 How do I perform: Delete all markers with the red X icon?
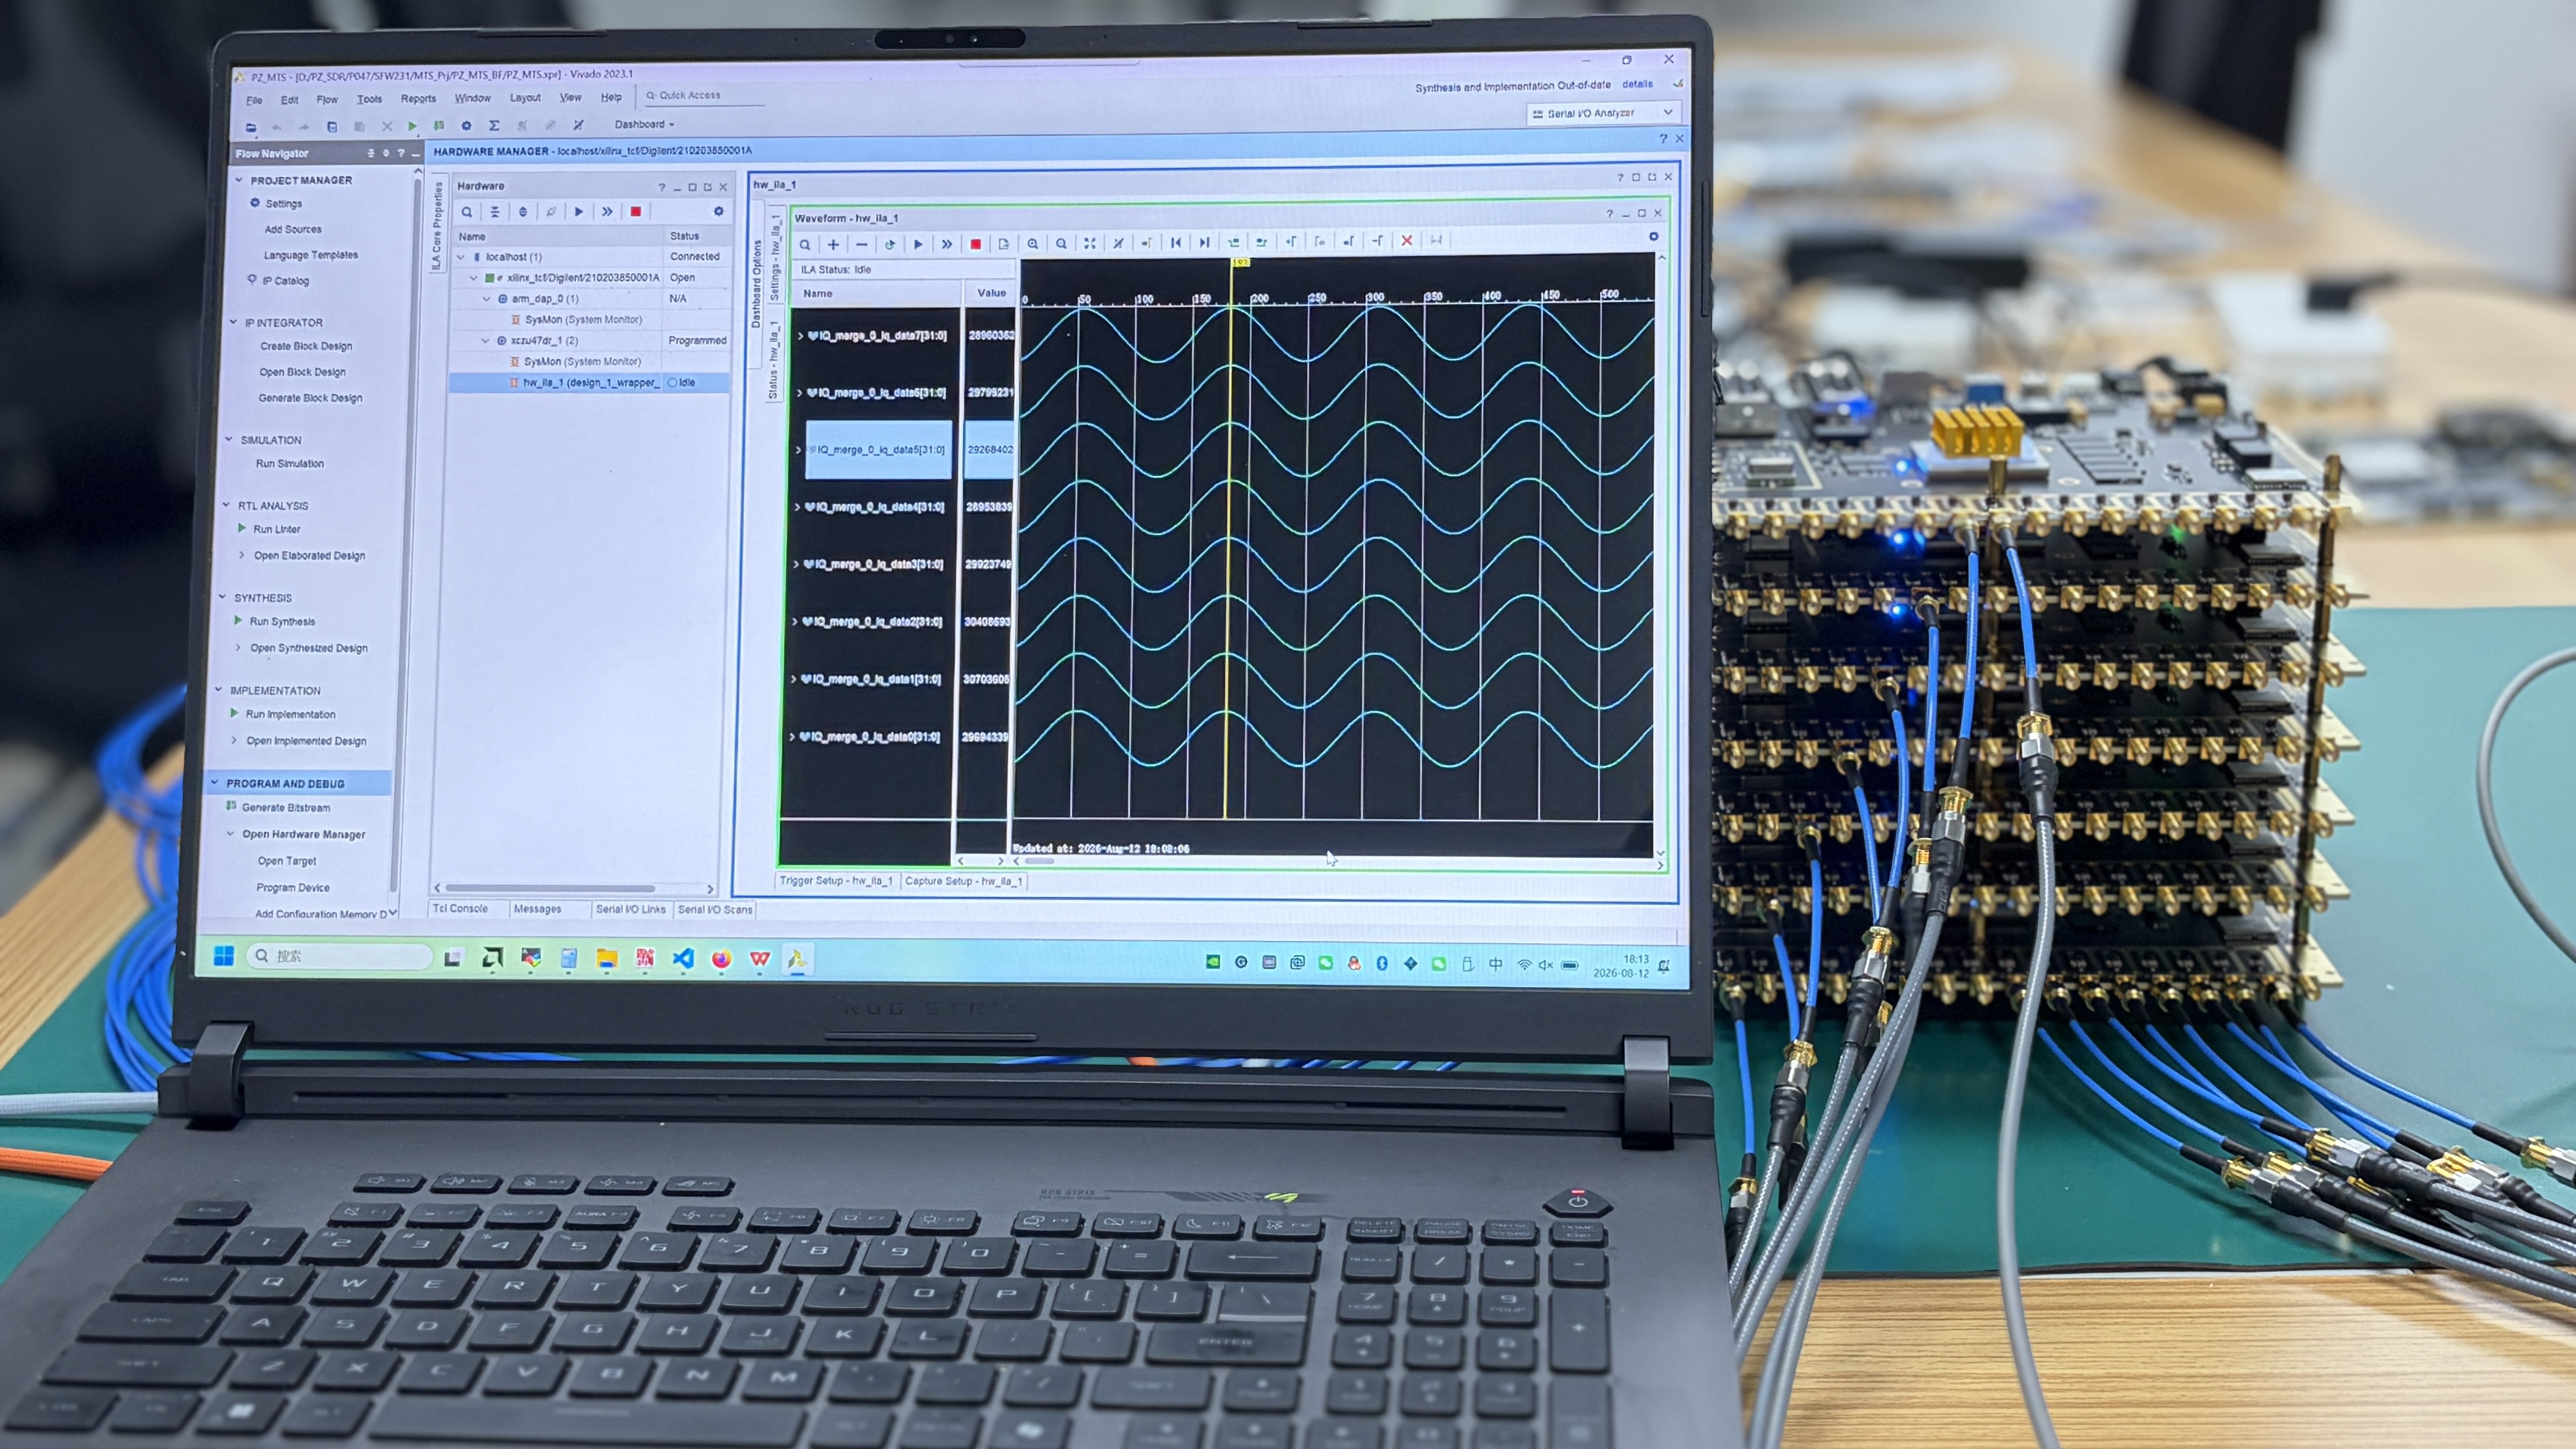click(1407, 240)
